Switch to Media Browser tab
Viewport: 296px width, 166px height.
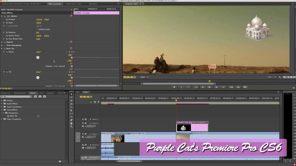20,93
